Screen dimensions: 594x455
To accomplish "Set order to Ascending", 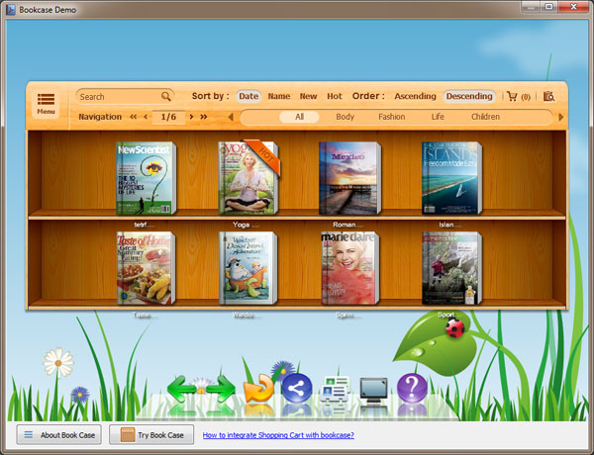I will point(415,96).
